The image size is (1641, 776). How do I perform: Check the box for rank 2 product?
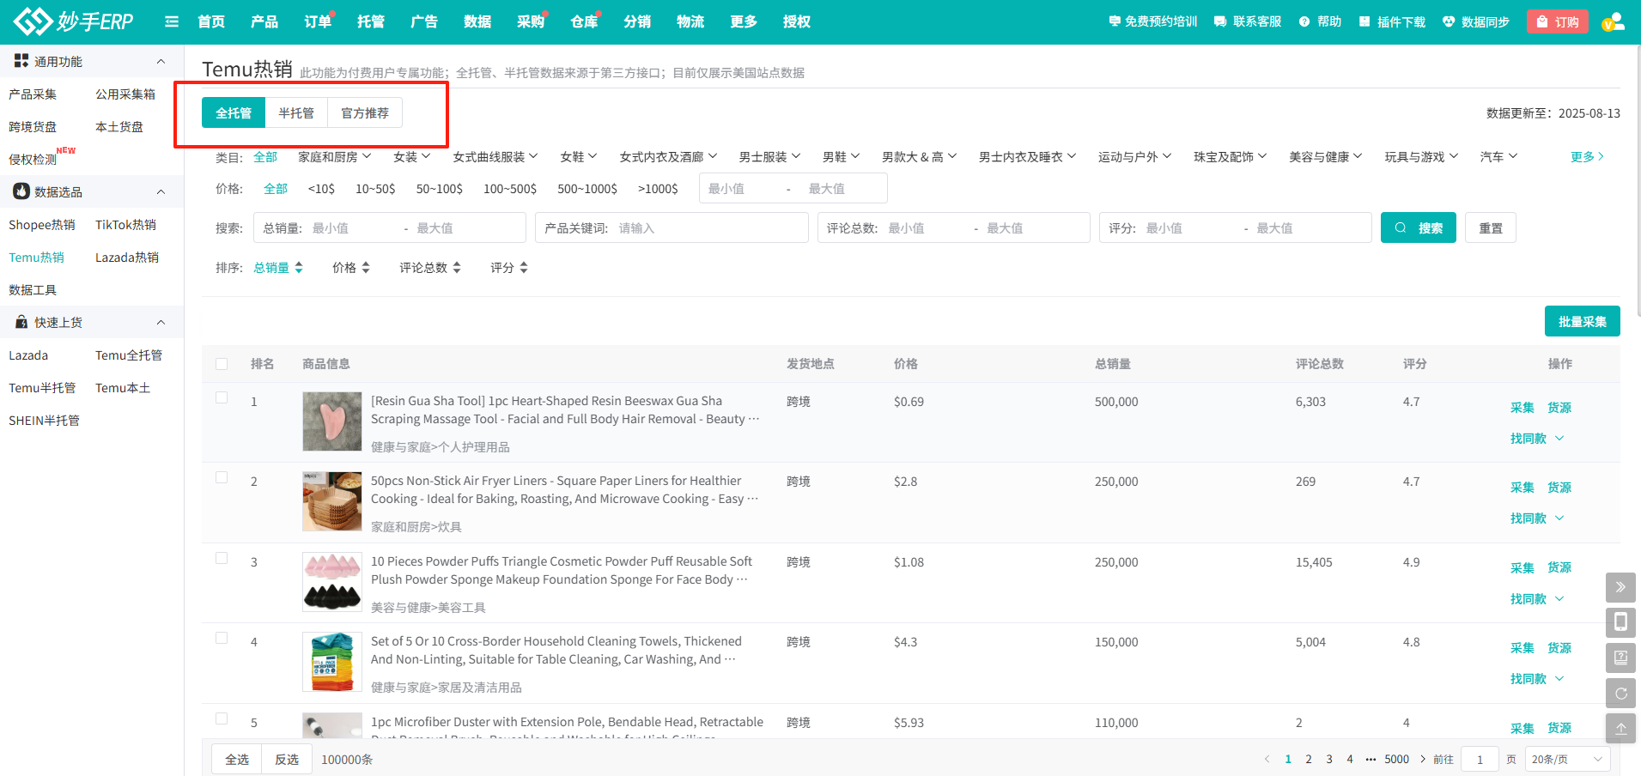(x=222, y=477)
